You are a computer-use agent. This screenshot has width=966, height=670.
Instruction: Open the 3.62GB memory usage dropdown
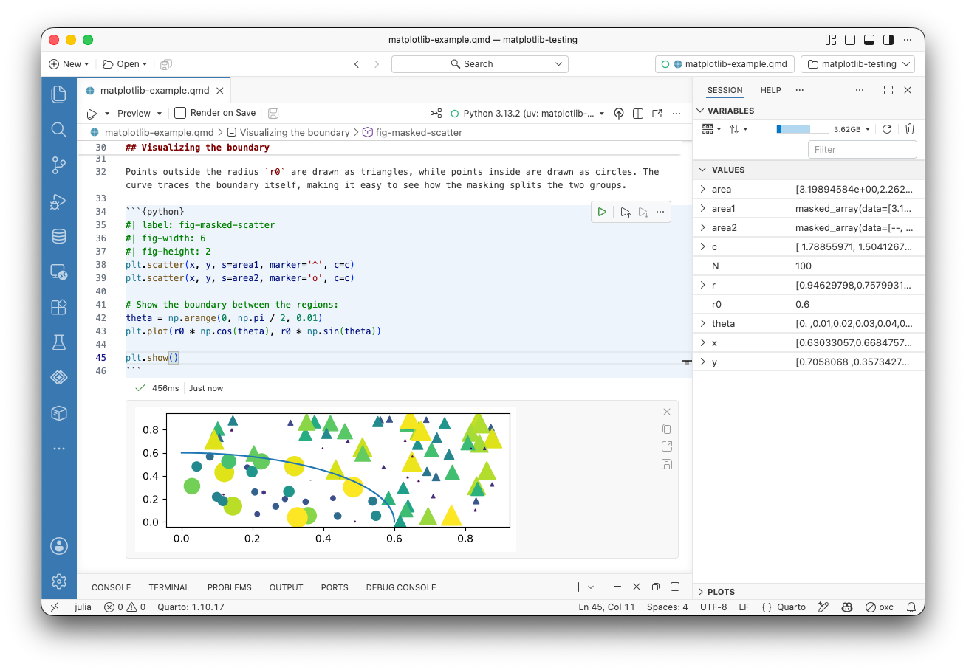click(852, 129)
